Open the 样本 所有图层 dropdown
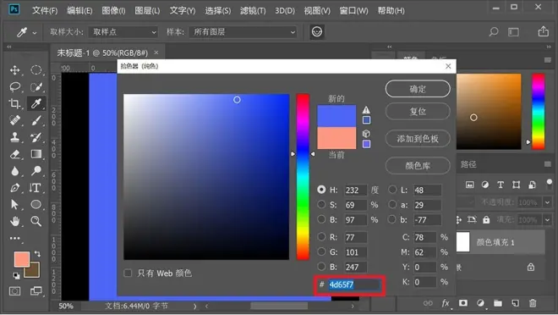Viewport: 558px width, 315px height. point(243,32)
